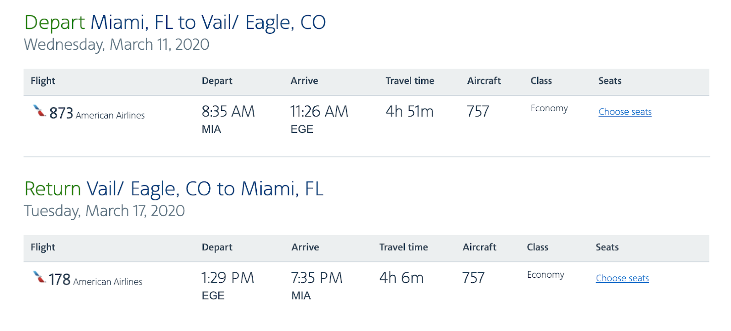Click the Arrive column header on return table
731x331 pixels.
[x=305, y=247]
